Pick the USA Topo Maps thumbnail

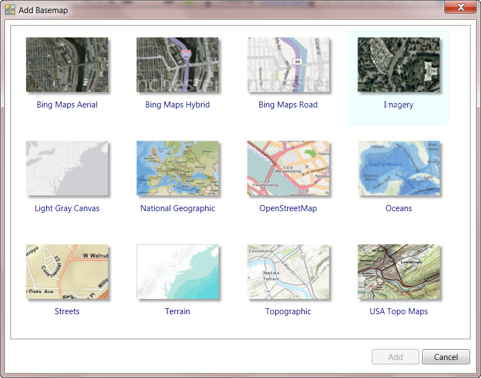pos(399,272)
